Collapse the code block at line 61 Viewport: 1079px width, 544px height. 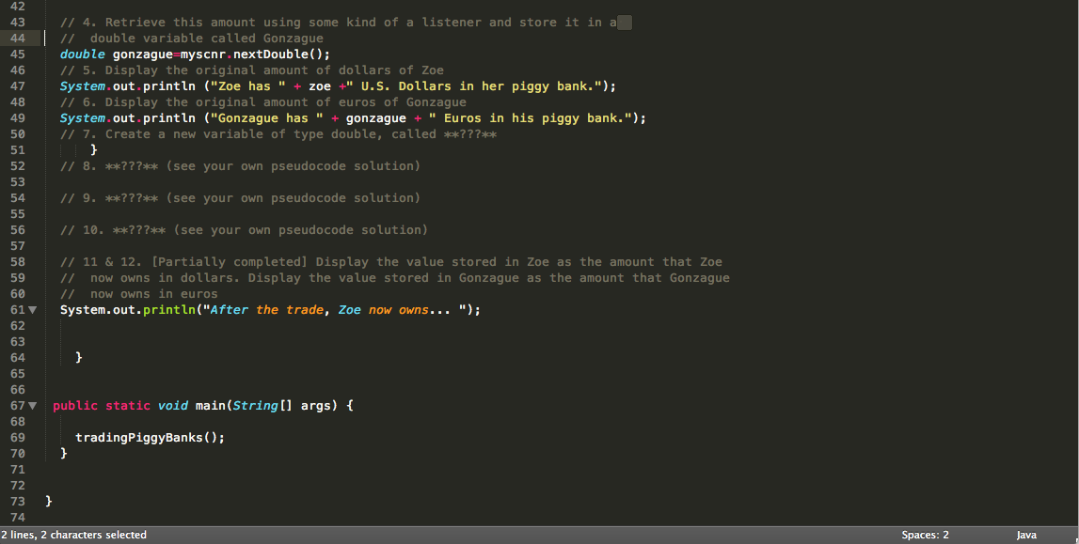click(32, 309)
